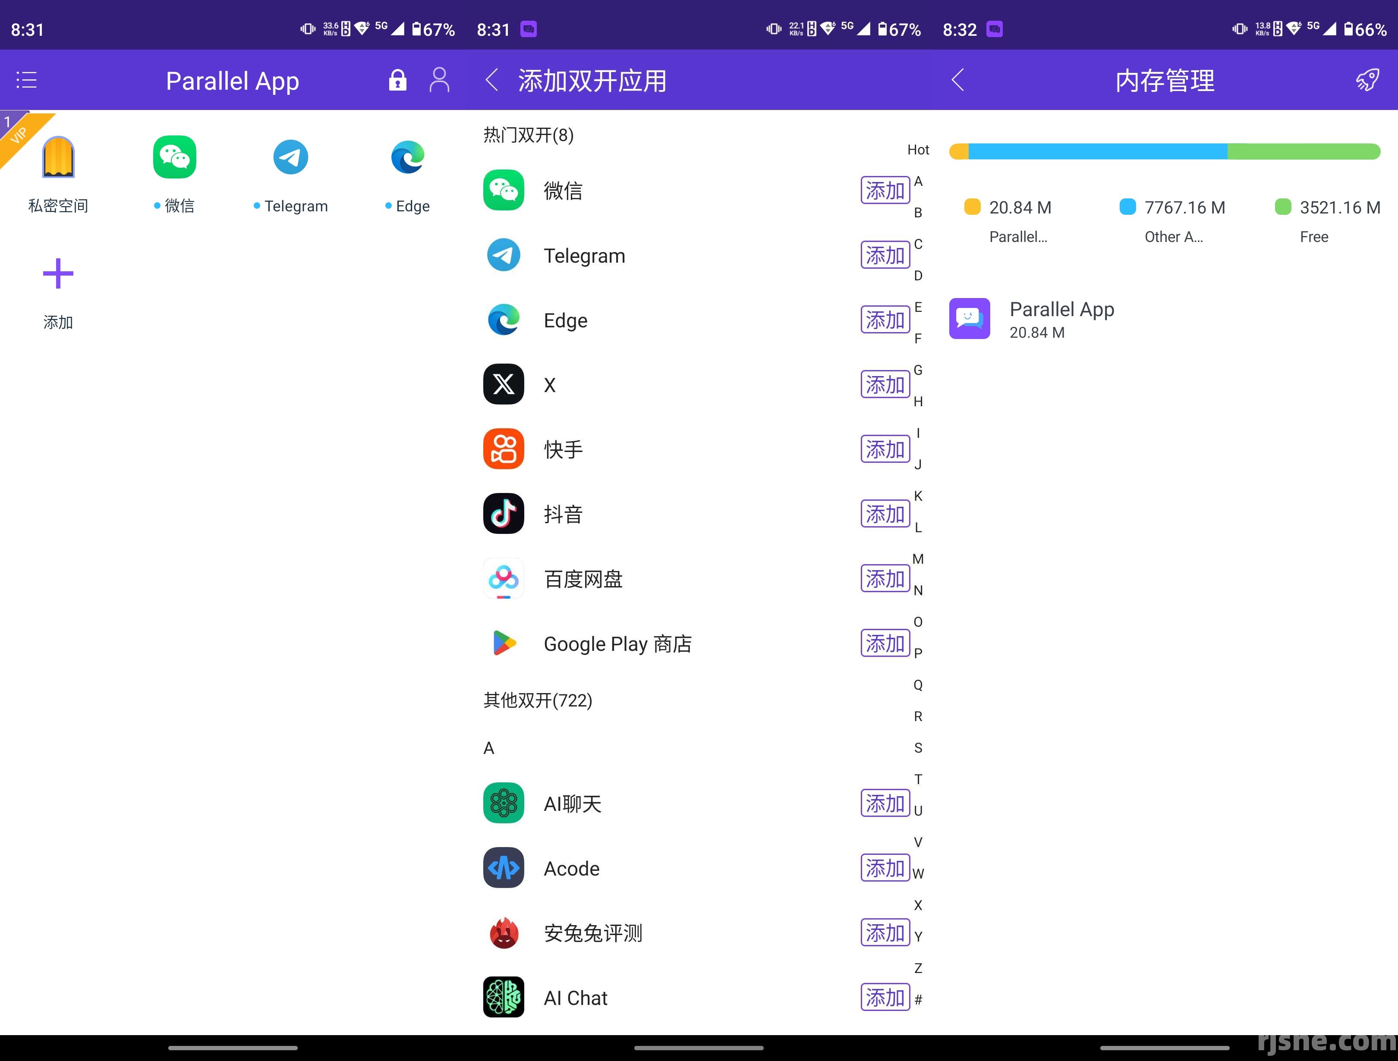Tap the vibrate mode icon beside 33.6 KB/s
The image size is (1398, 1061).
tap(308, 28)
